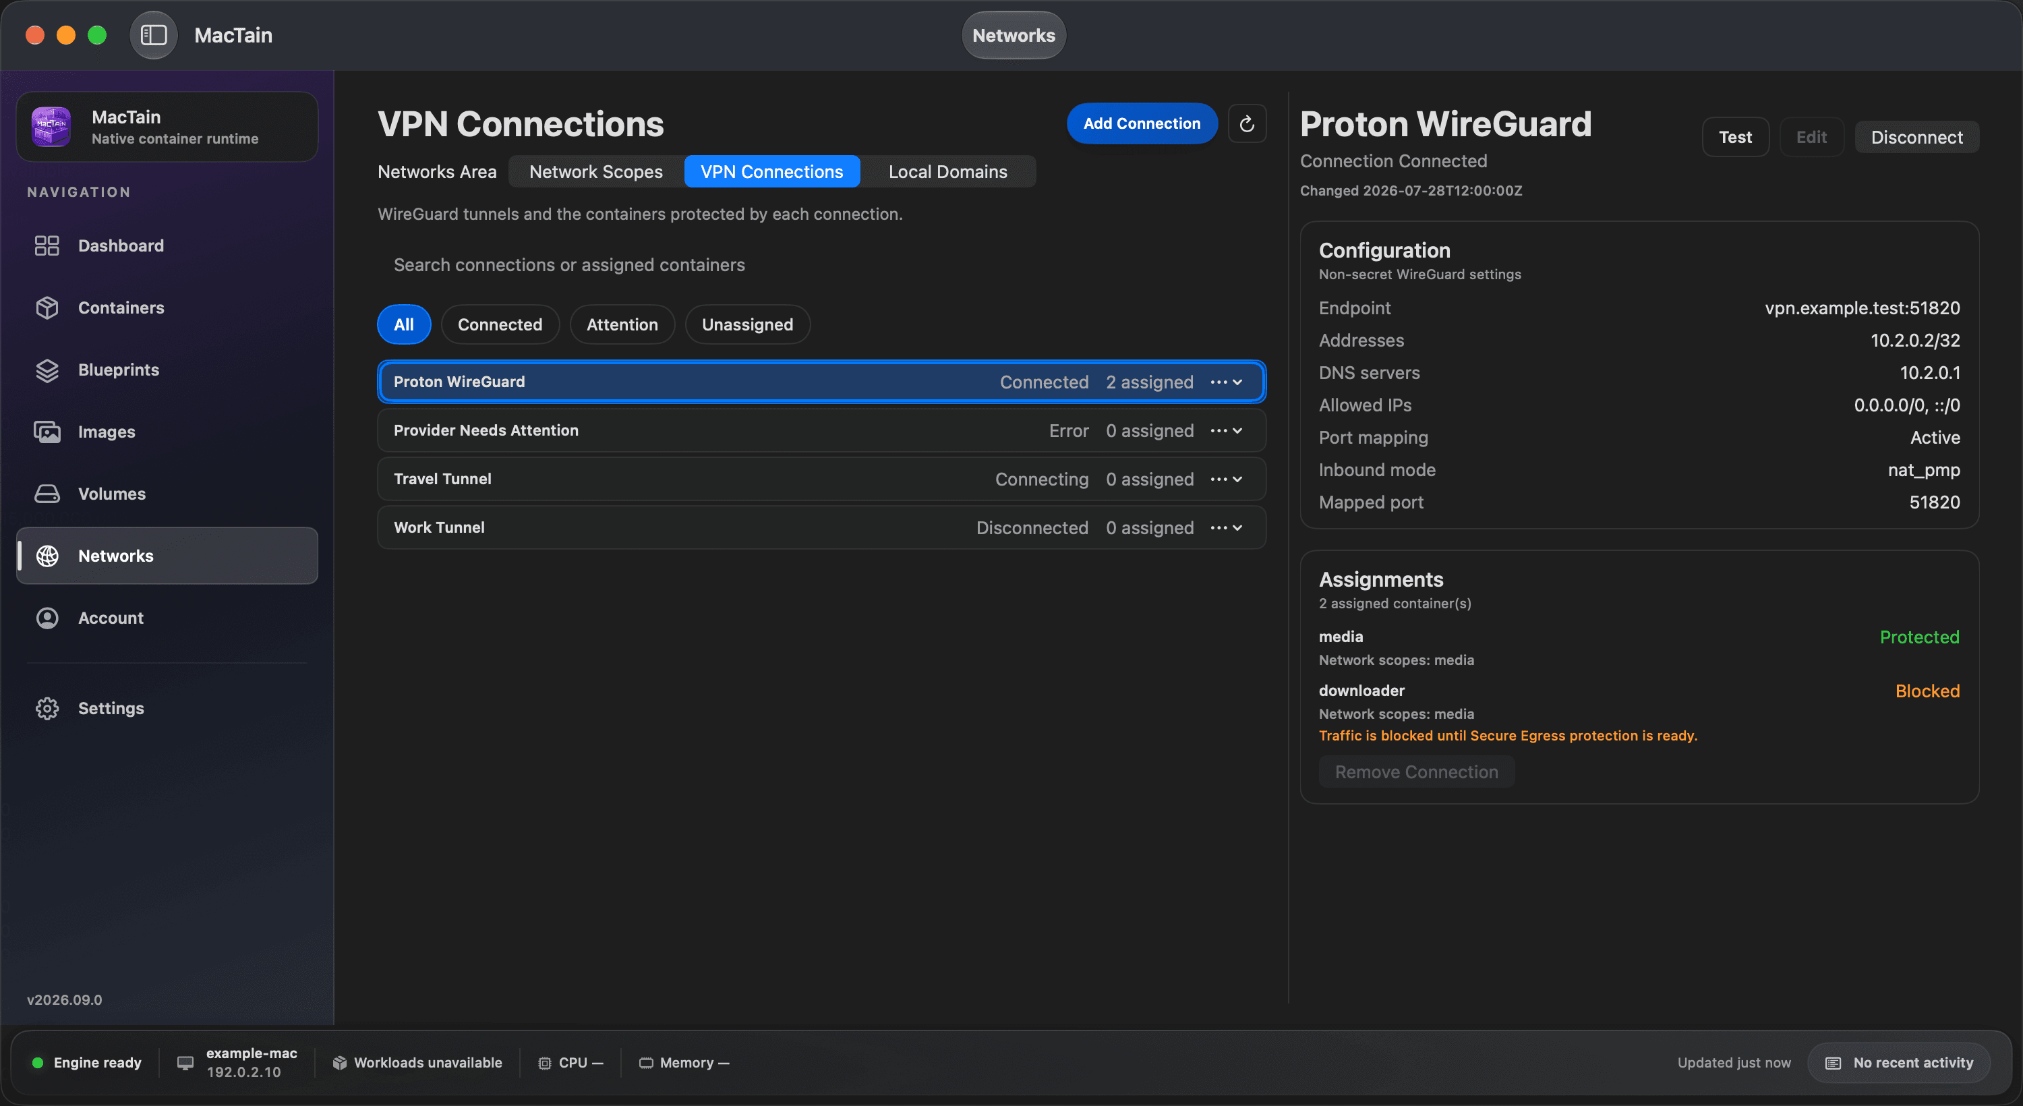The height and width of the screenshot is (1106, 2023).
Task: Click the 192.0.2.10 IP address
Action: [x=243, y=1072]
